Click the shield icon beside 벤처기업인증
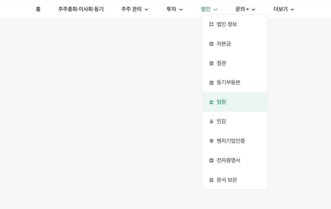This screenshot has width=331, height=209. click(x=211, y=141)
